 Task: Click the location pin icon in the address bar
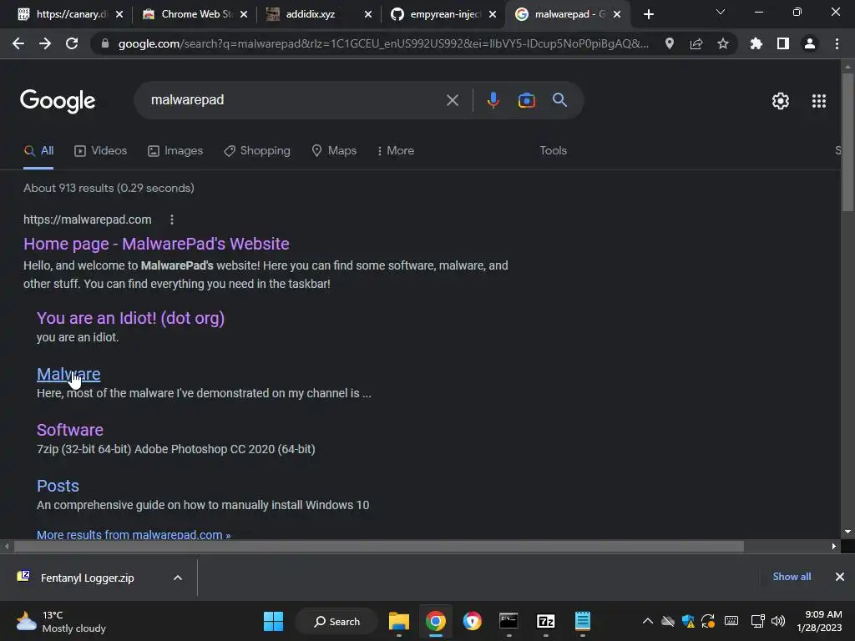click(670, 43)
